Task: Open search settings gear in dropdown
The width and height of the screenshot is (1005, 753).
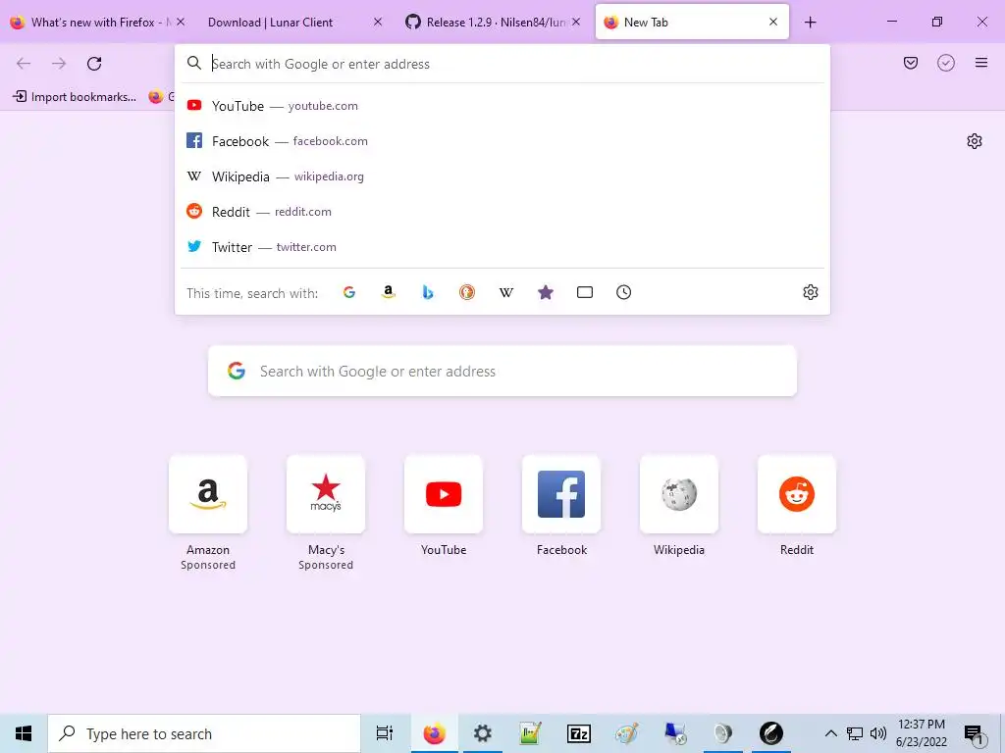Action: (810, 292)
